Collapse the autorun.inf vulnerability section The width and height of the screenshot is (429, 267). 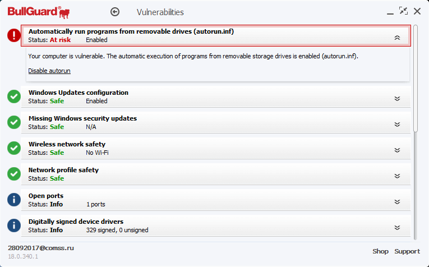click(397, 38)
